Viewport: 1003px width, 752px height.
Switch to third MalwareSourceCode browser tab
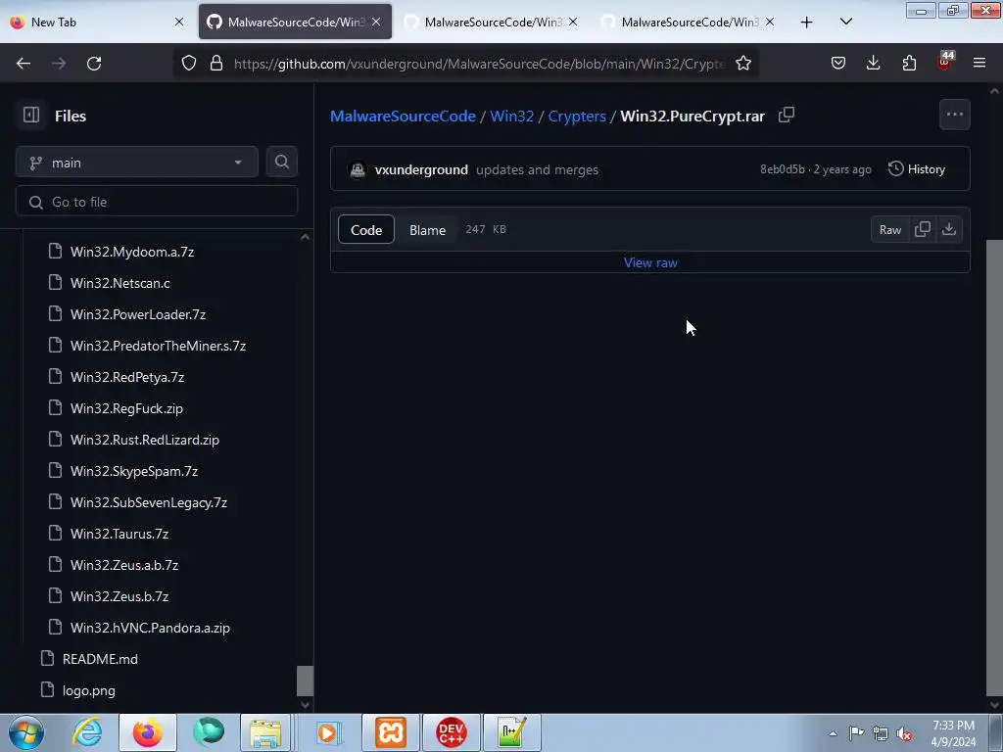point(492,22)
